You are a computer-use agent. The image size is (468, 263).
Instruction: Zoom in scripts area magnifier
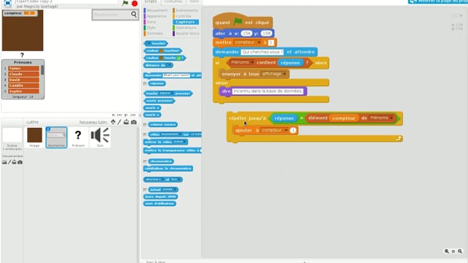point(460,251)
